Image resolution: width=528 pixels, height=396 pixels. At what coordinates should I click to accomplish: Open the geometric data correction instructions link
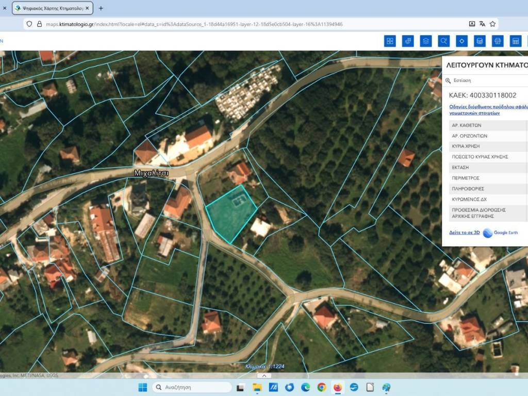(488, 109)
